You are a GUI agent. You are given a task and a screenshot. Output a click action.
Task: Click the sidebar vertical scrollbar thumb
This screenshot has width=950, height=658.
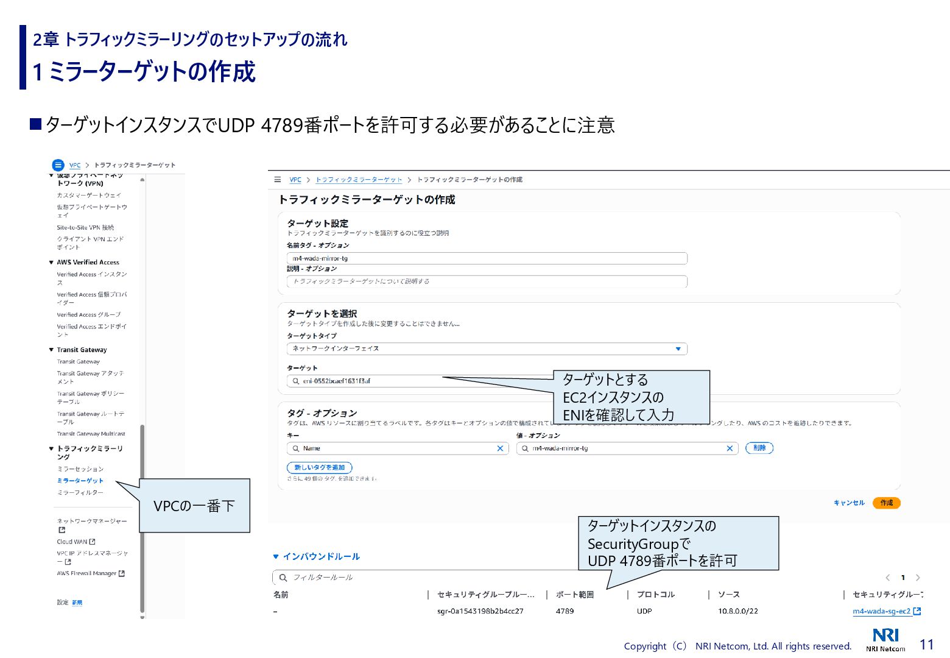click(x=142, y=518)
